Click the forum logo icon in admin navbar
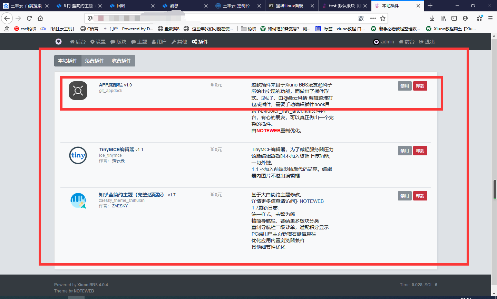This screenshot has height=299, width=497. (59, 42)
